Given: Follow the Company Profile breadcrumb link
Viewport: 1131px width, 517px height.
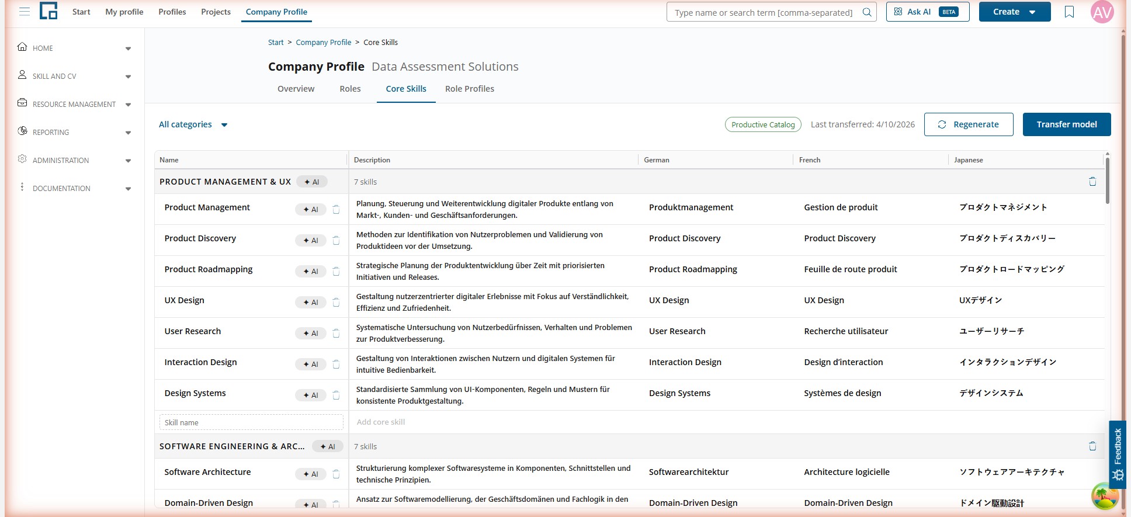Looking at the screenshot, I should [x=324, y=42].
